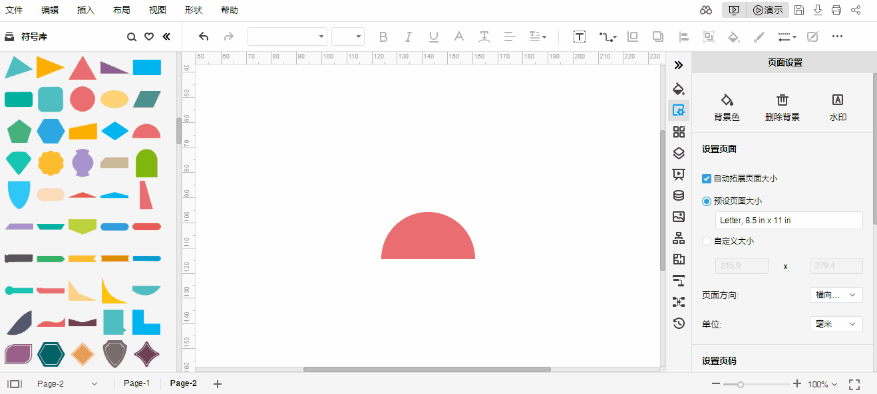Open the zoom 100% dropdown

click(x=822, y=384)
